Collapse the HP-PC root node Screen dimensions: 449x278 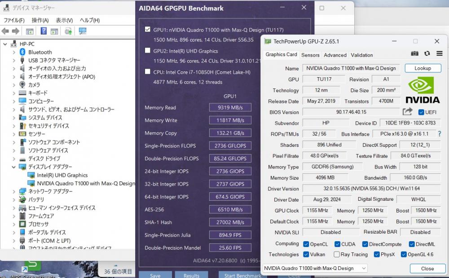coord(5,44)
